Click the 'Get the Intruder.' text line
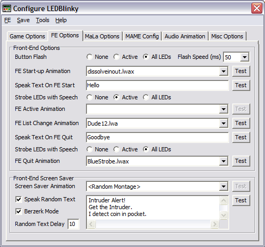 (x=110, y=207)
